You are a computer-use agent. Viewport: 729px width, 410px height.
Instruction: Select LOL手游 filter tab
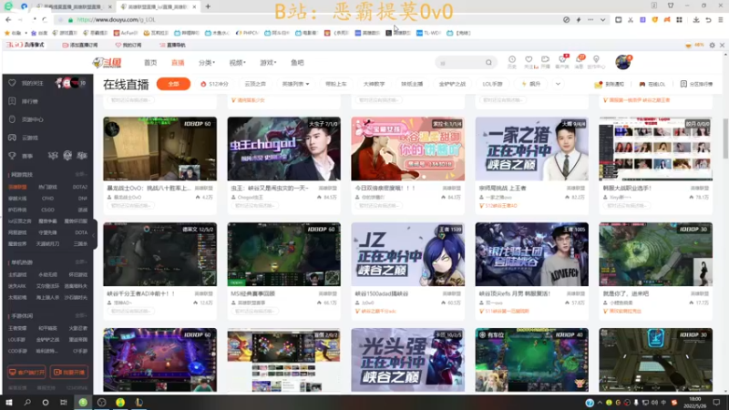point(492,84)
